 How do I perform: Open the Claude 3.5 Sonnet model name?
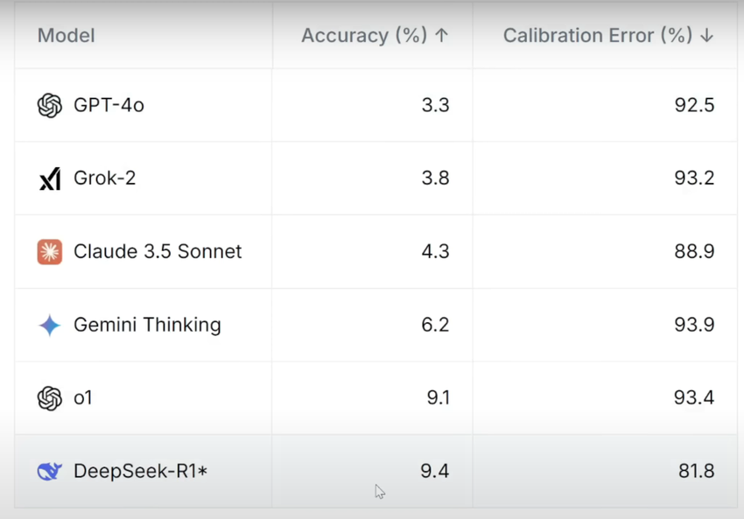coord(158,252)
